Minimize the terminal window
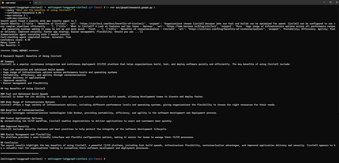Screen dimensions: 339x163 pos(324,2)
